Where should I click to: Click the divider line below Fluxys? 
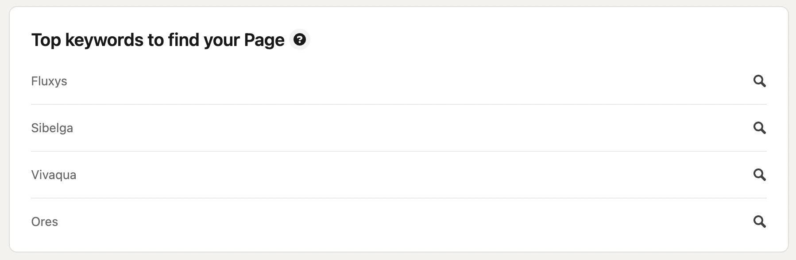398,104
